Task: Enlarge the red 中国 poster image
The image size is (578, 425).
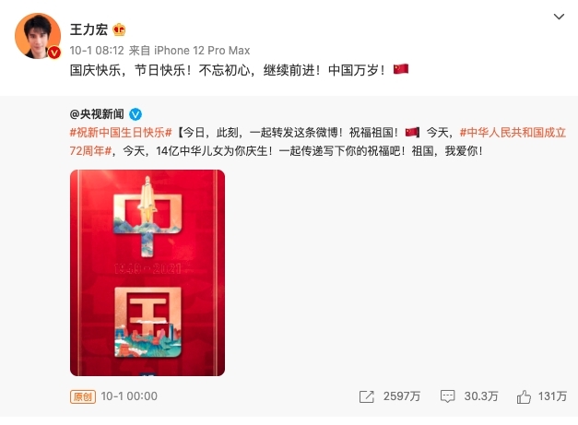Action: 147,273
